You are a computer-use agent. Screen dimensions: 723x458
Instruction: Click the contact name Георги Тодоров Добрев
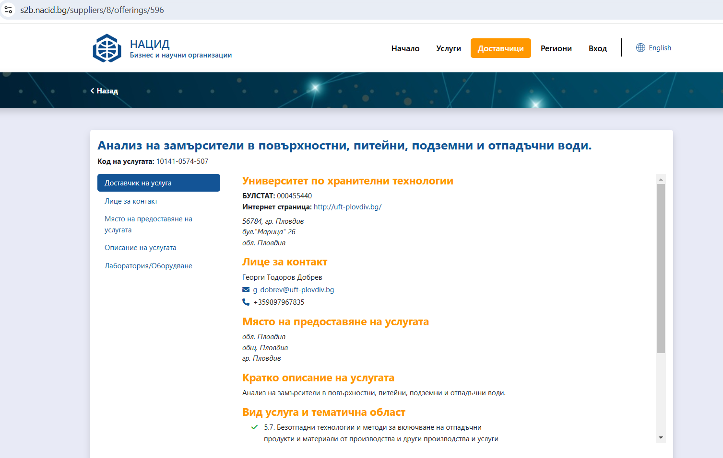pyautogui.click(x=282, y=277)
